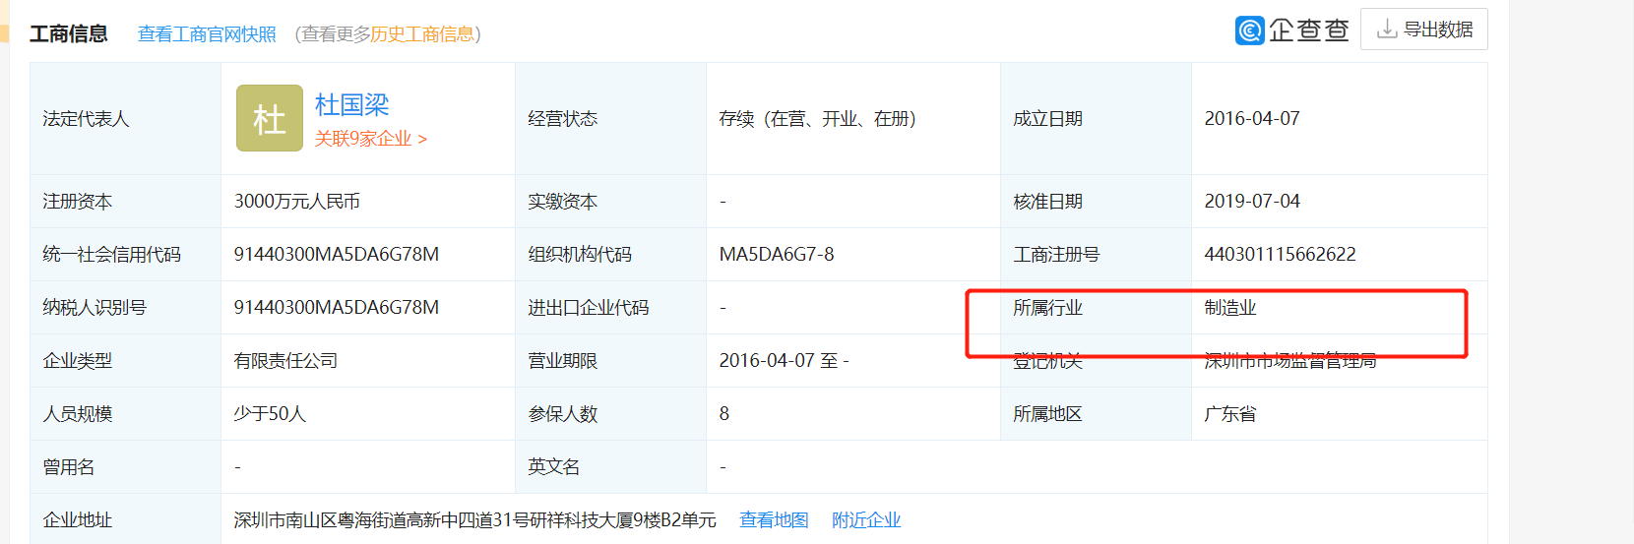This screenshot has height=544, width=1634.
Task: Click the 成立日期 label cell
Action: click(1096, 118)
